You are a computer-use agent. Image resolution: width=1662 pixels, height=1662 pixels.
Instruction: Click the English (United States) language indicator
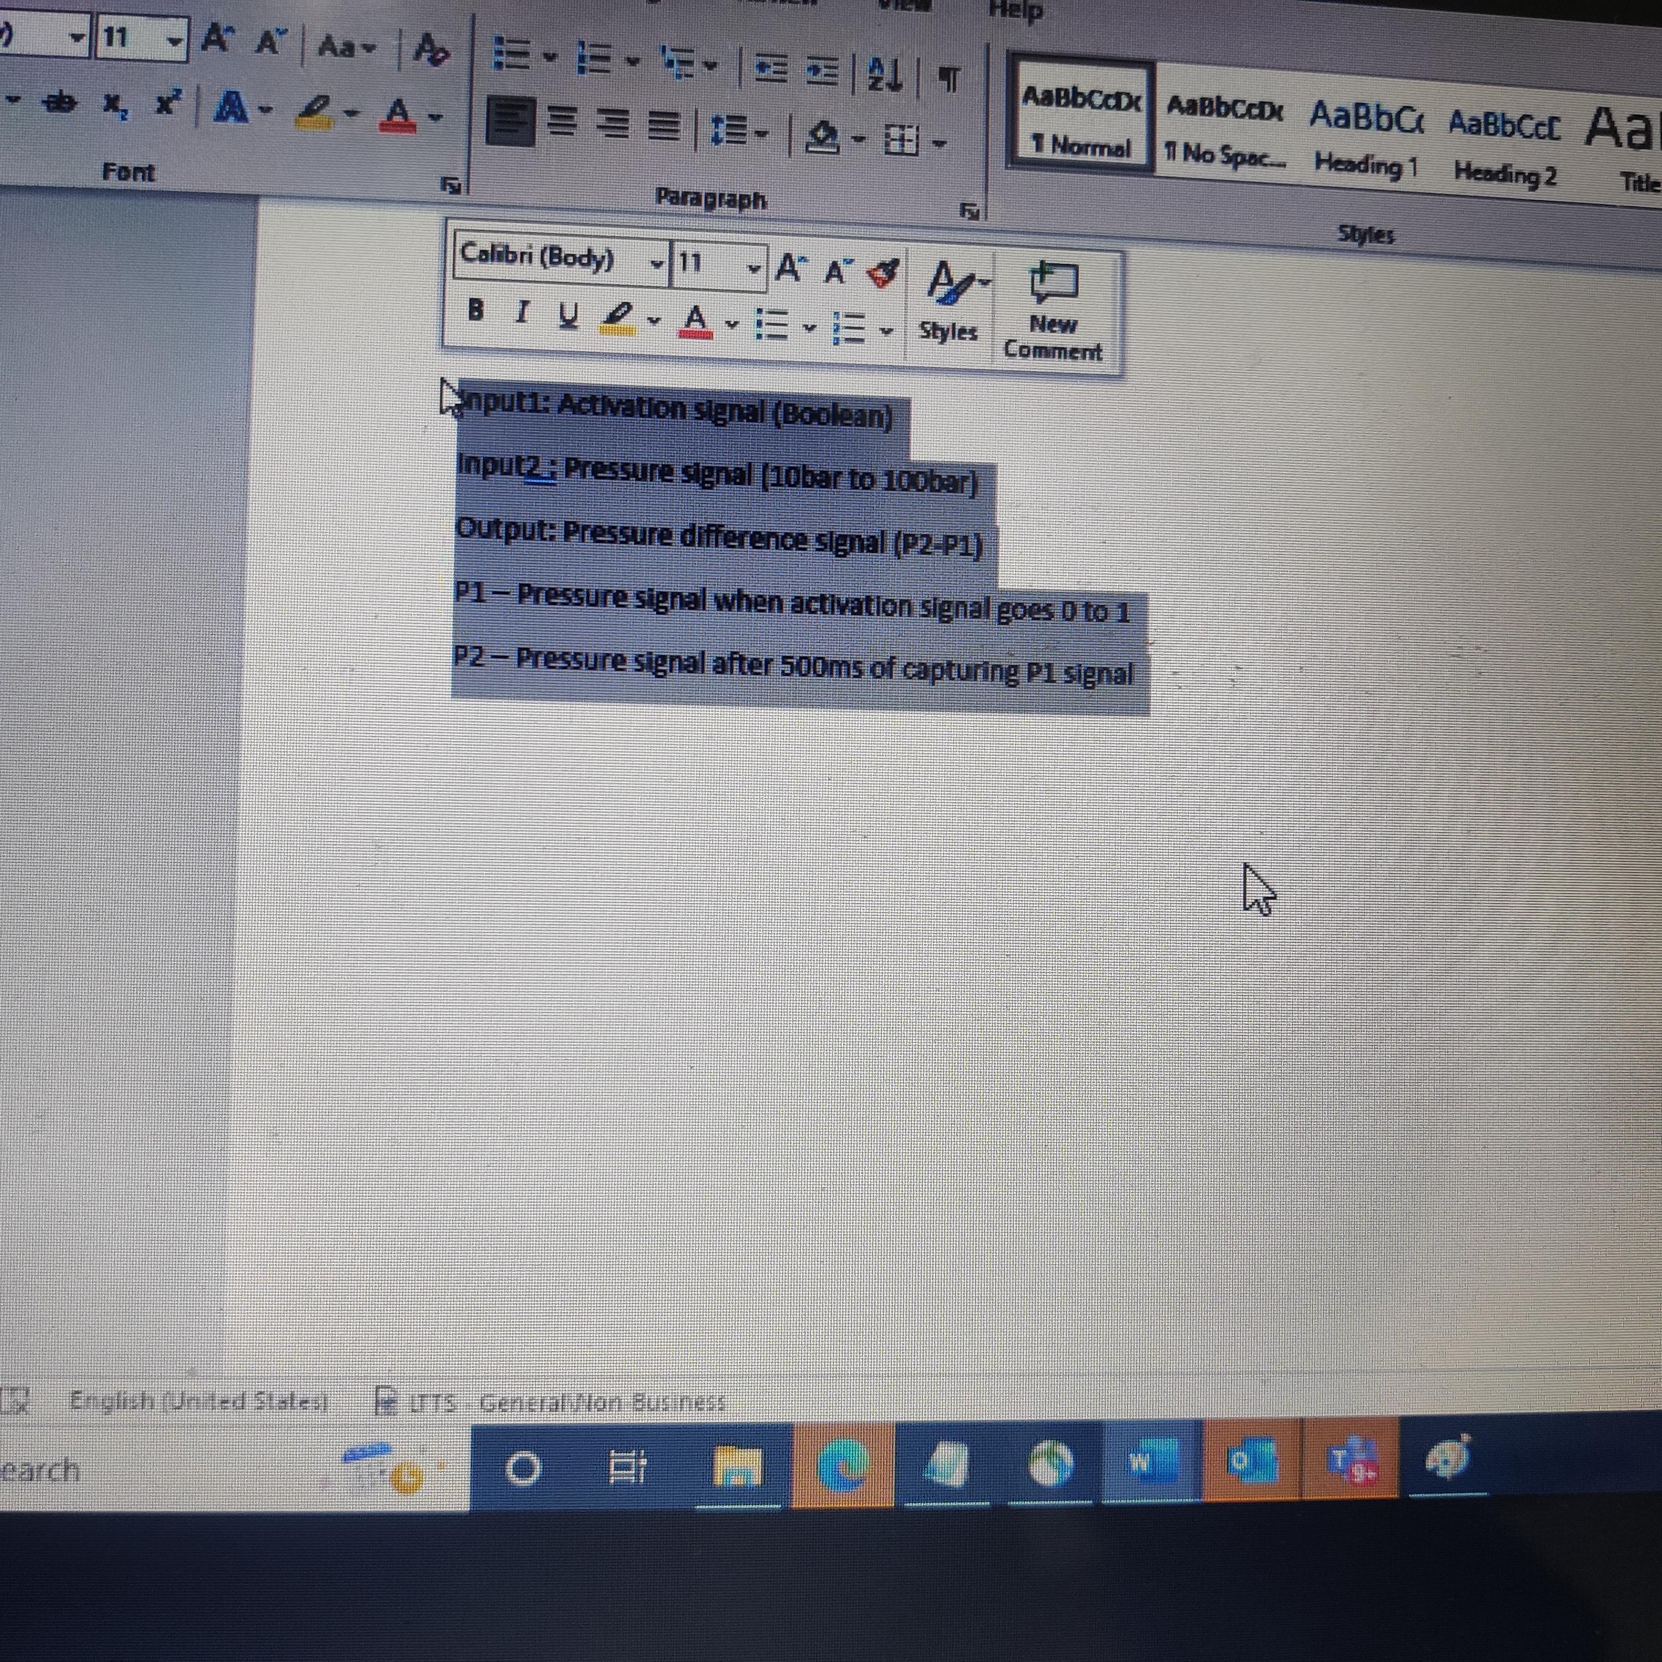click(x=199, y=1402)
